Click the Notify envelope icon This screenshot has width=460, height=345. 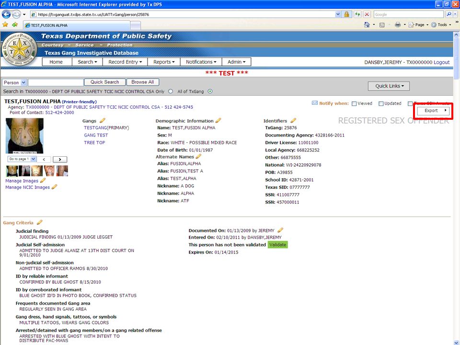[x=314, y=103]
